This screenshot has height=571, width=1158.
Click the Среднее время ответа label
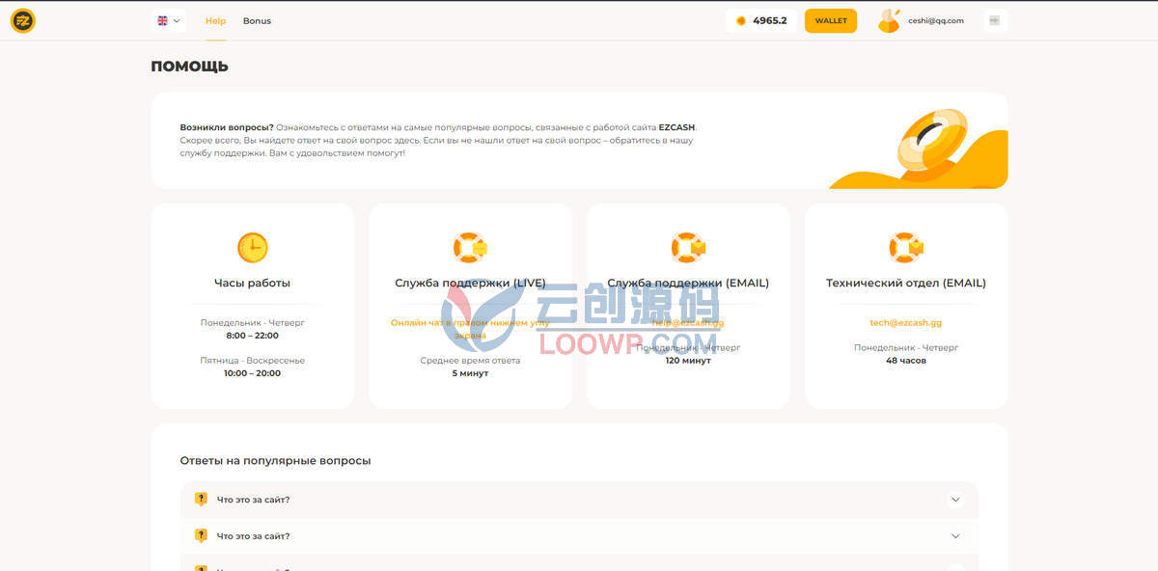tap(470, 361)
